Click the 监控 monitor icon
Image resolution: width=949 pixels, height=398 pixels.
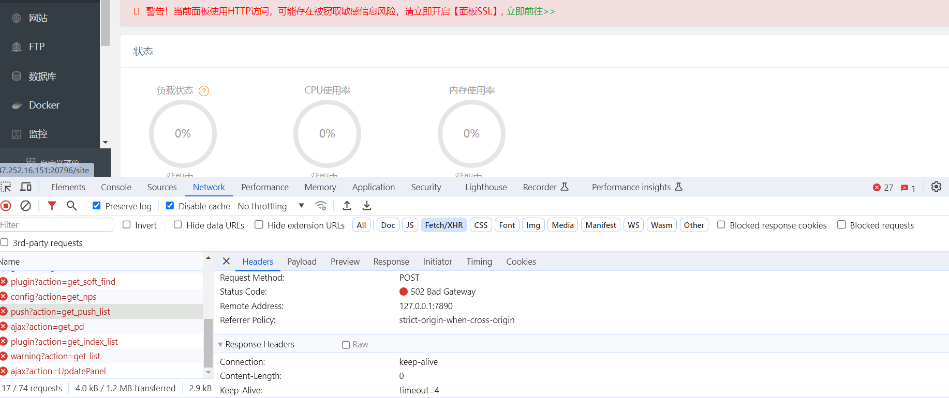[17, 134]
